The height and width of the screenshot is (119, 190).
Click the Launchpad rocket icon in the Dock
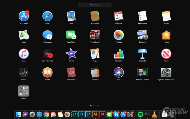coord(32,114)
